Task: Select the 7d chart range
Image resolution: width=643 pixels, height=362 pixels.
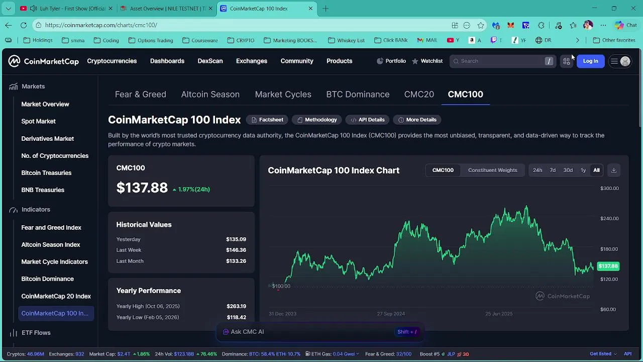Action: click(x=553, y=170)
